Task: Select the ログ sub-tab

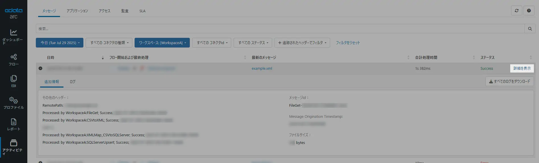Action: tap(73, 82)
